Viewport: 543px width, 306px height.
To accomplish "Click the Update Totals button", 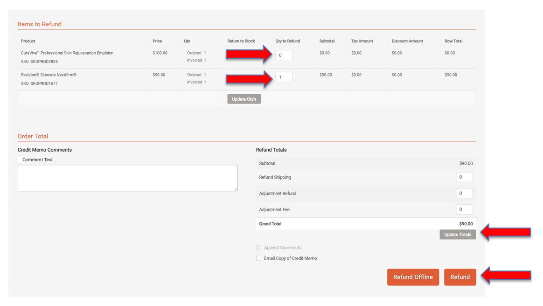I will click(457, 234).
